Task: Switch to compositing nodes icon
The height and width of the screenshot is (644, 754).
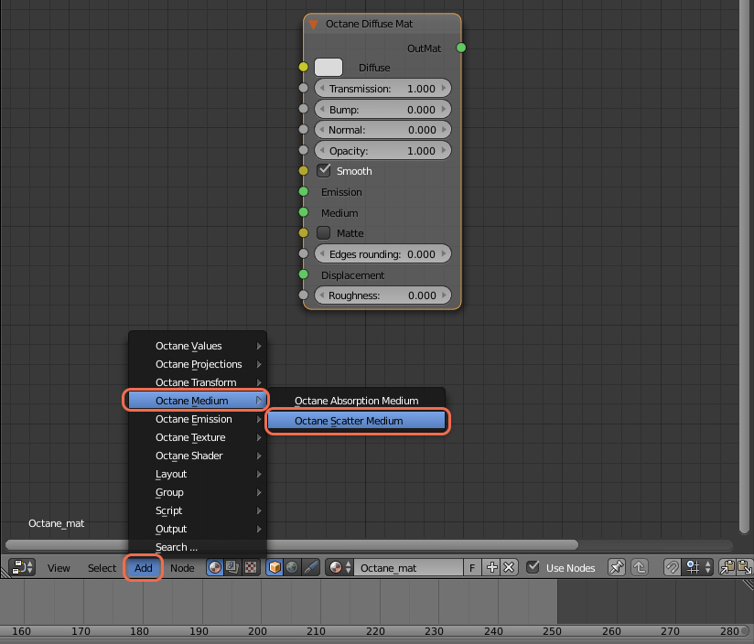Action: click(233, 567)
